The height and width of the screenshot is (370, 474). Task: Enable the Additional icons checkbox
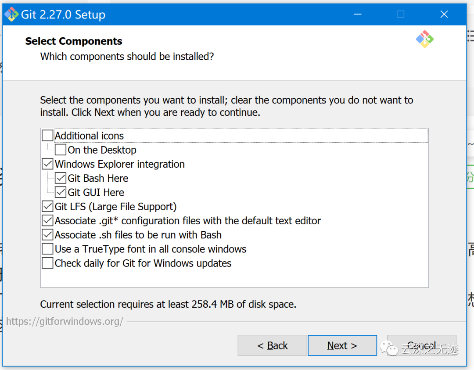point(47,136)
